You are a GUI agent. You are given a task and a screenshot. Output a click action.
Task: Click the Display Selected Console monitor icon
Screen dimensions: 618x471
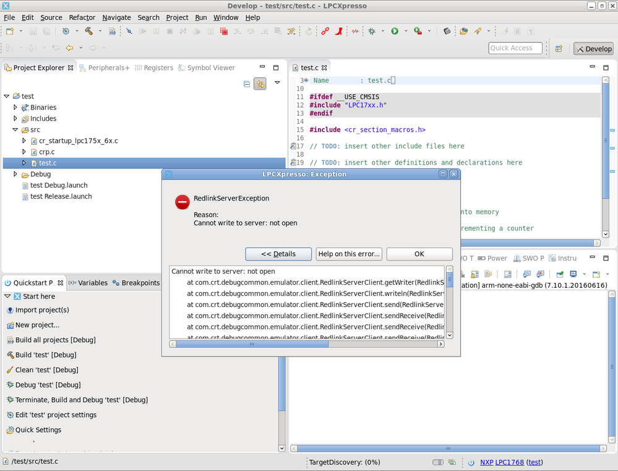573,274
